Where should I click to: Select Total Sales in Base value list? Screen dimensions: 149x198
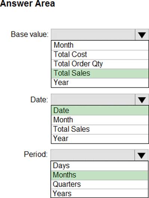click(x=100, y=74)
